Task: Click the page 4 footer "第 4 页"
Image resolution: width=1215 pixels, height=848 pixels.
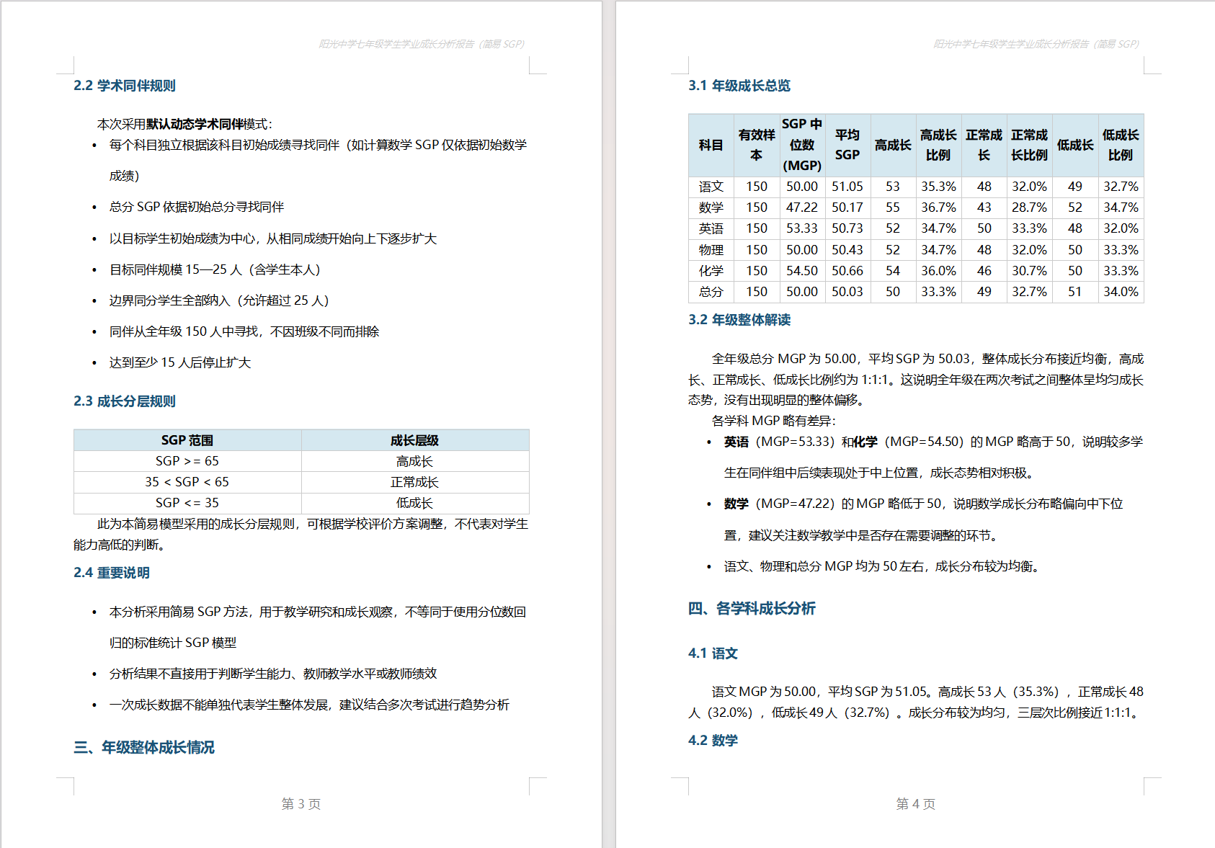Action: click(x=916, y=804)
